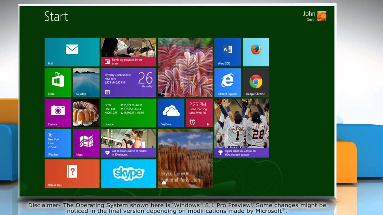Click the John Smith account name

point(309,16)
